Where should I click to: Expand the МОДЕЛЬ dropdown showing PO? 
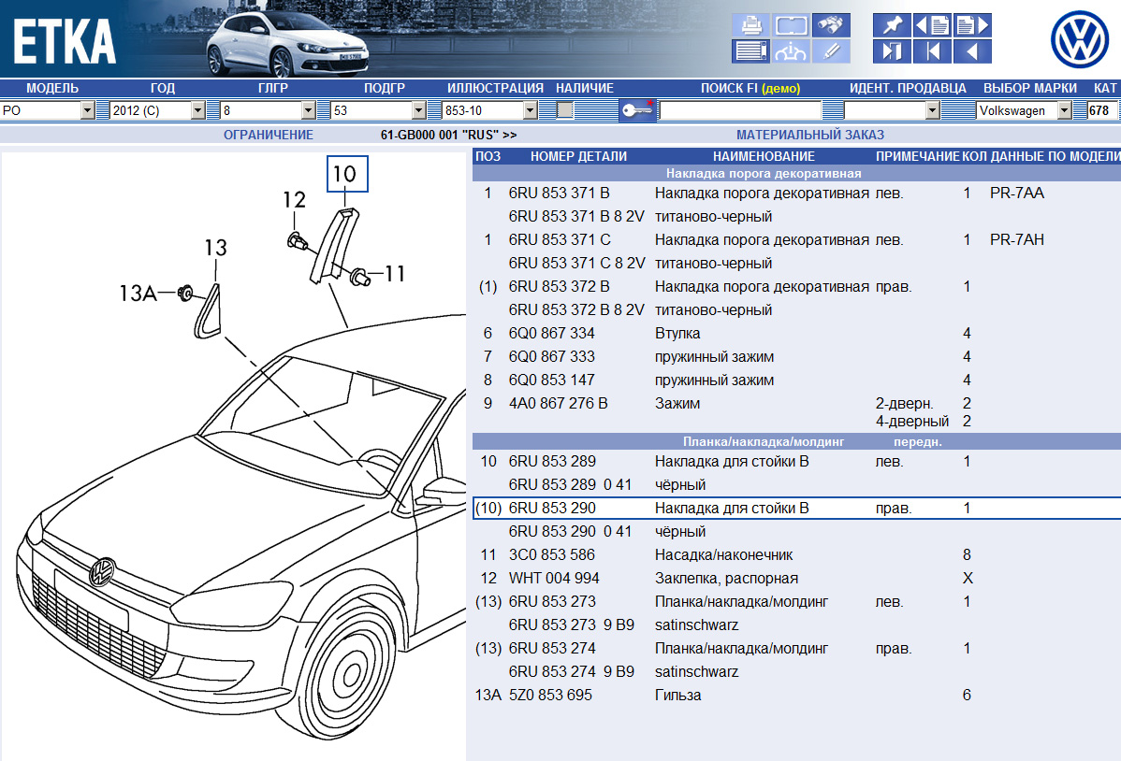pyautogui.click(x=87, y=110)
